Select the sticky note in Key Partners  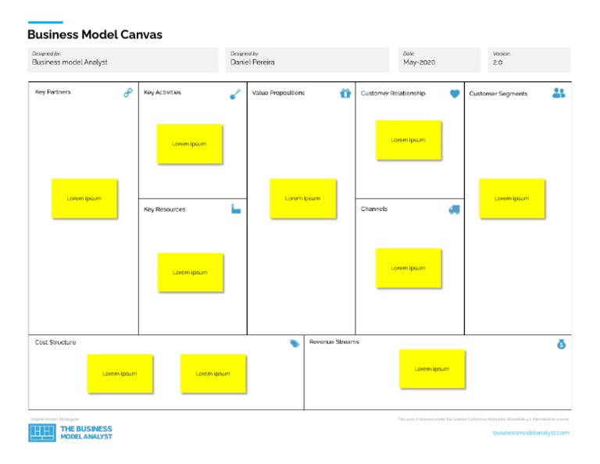84,198
